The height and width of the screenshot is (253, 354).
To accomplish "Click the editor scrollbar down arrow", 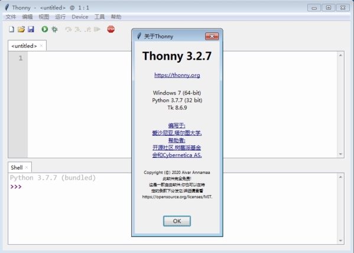I will [x=340, y=154].
